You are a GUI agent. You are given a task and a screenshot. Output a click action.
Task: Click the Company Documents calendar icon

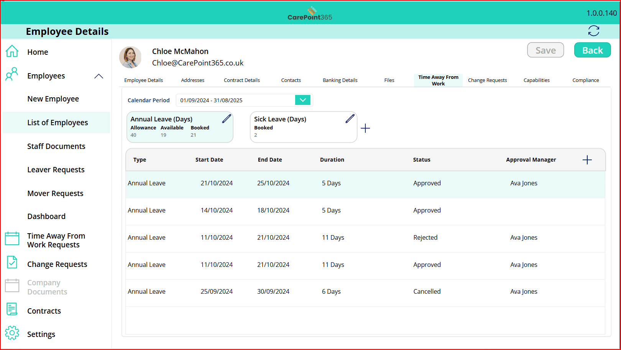12,285
